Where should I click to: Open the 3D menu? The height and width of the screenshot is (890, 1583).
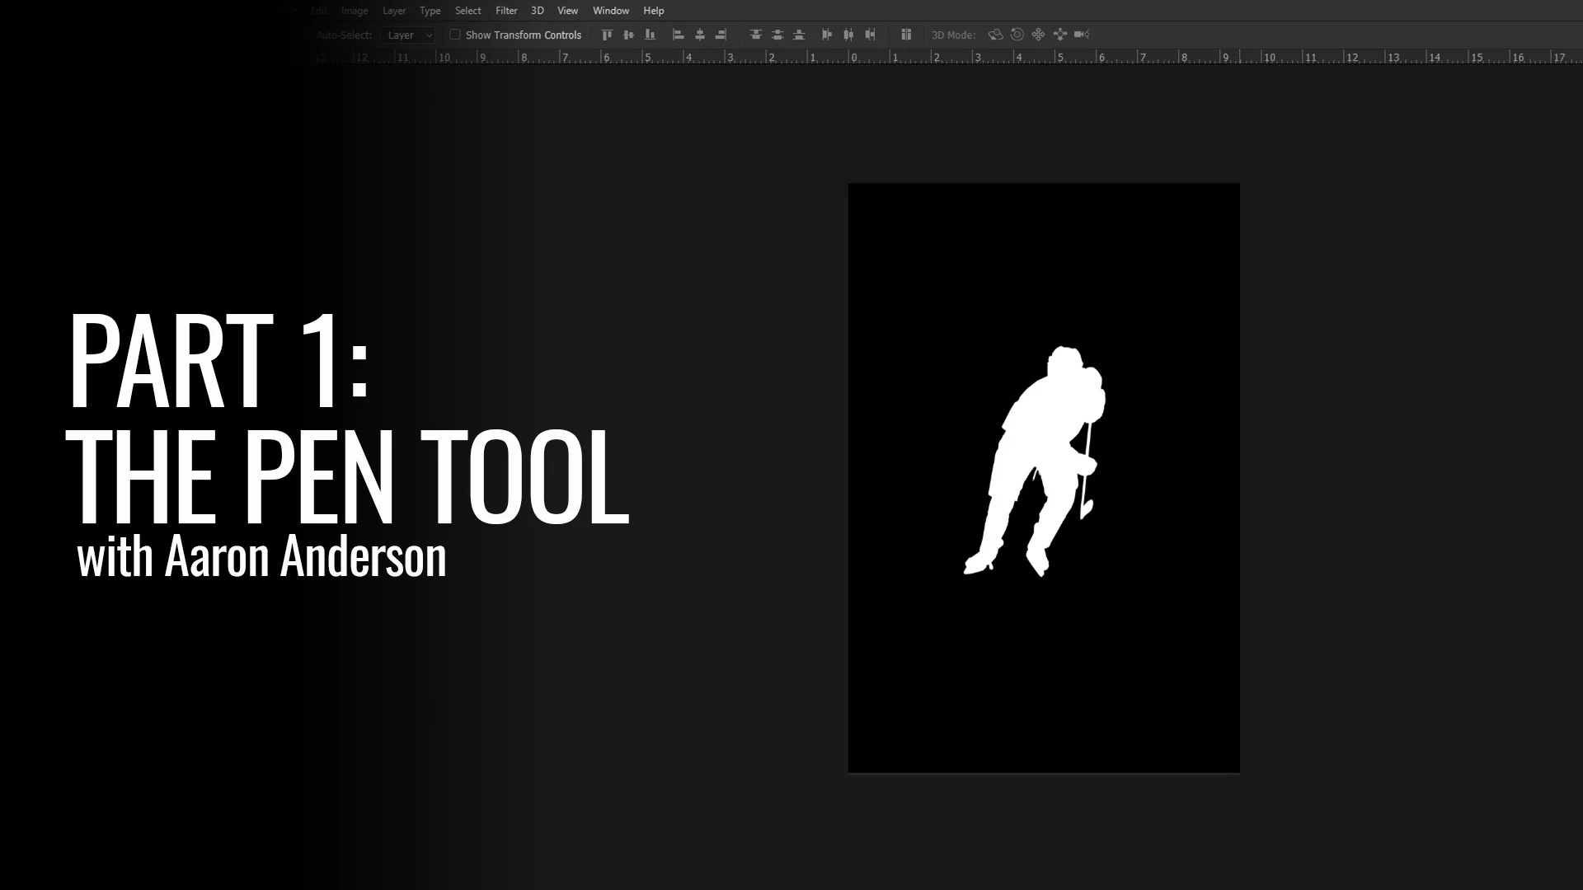pyautogui.click(x=536, y=11)
